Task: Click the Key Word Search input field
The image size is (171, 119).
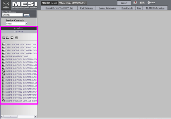Action: pyautogui.click(x=12, y=15)
